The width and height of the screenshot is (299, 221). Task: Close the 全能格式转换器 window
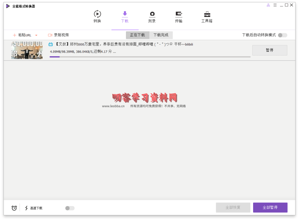point(292,5)
